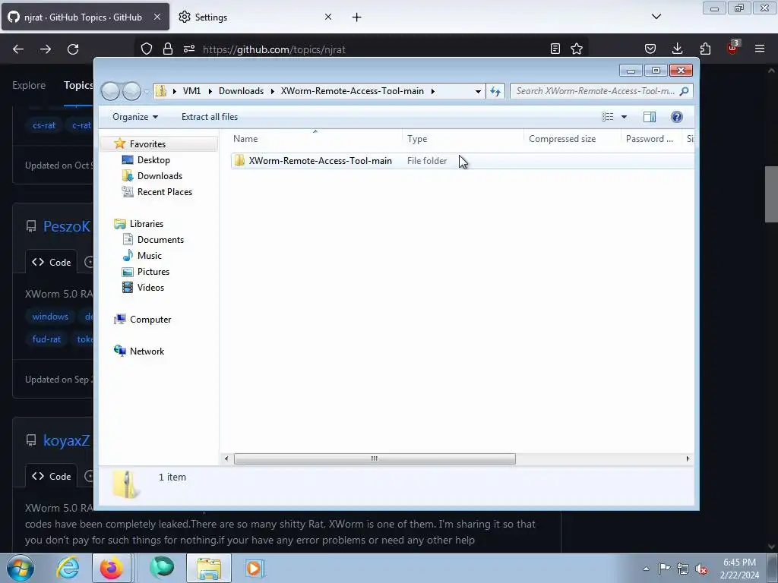778x583 pixels.
Task: Open Documents library
Action: point(160,239)
